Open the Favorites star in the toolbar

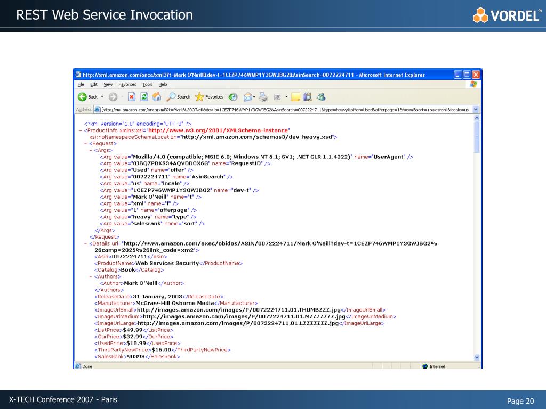tap(209, 97)
